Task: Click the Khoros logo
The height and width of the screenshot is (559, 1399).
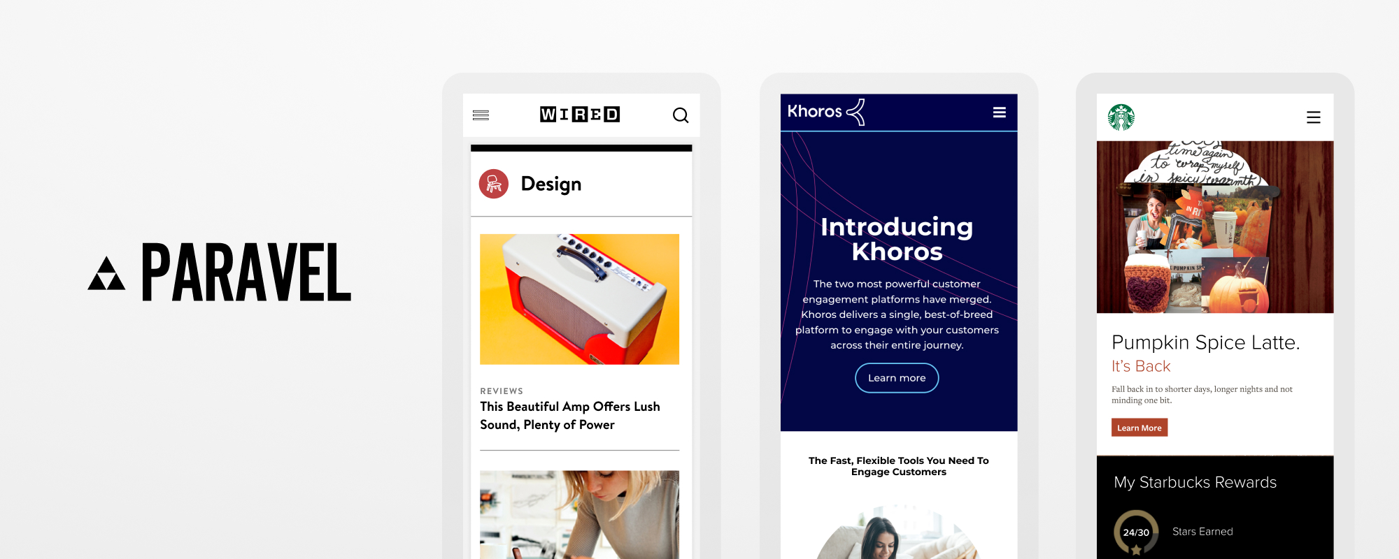Action: pos(826,112)
